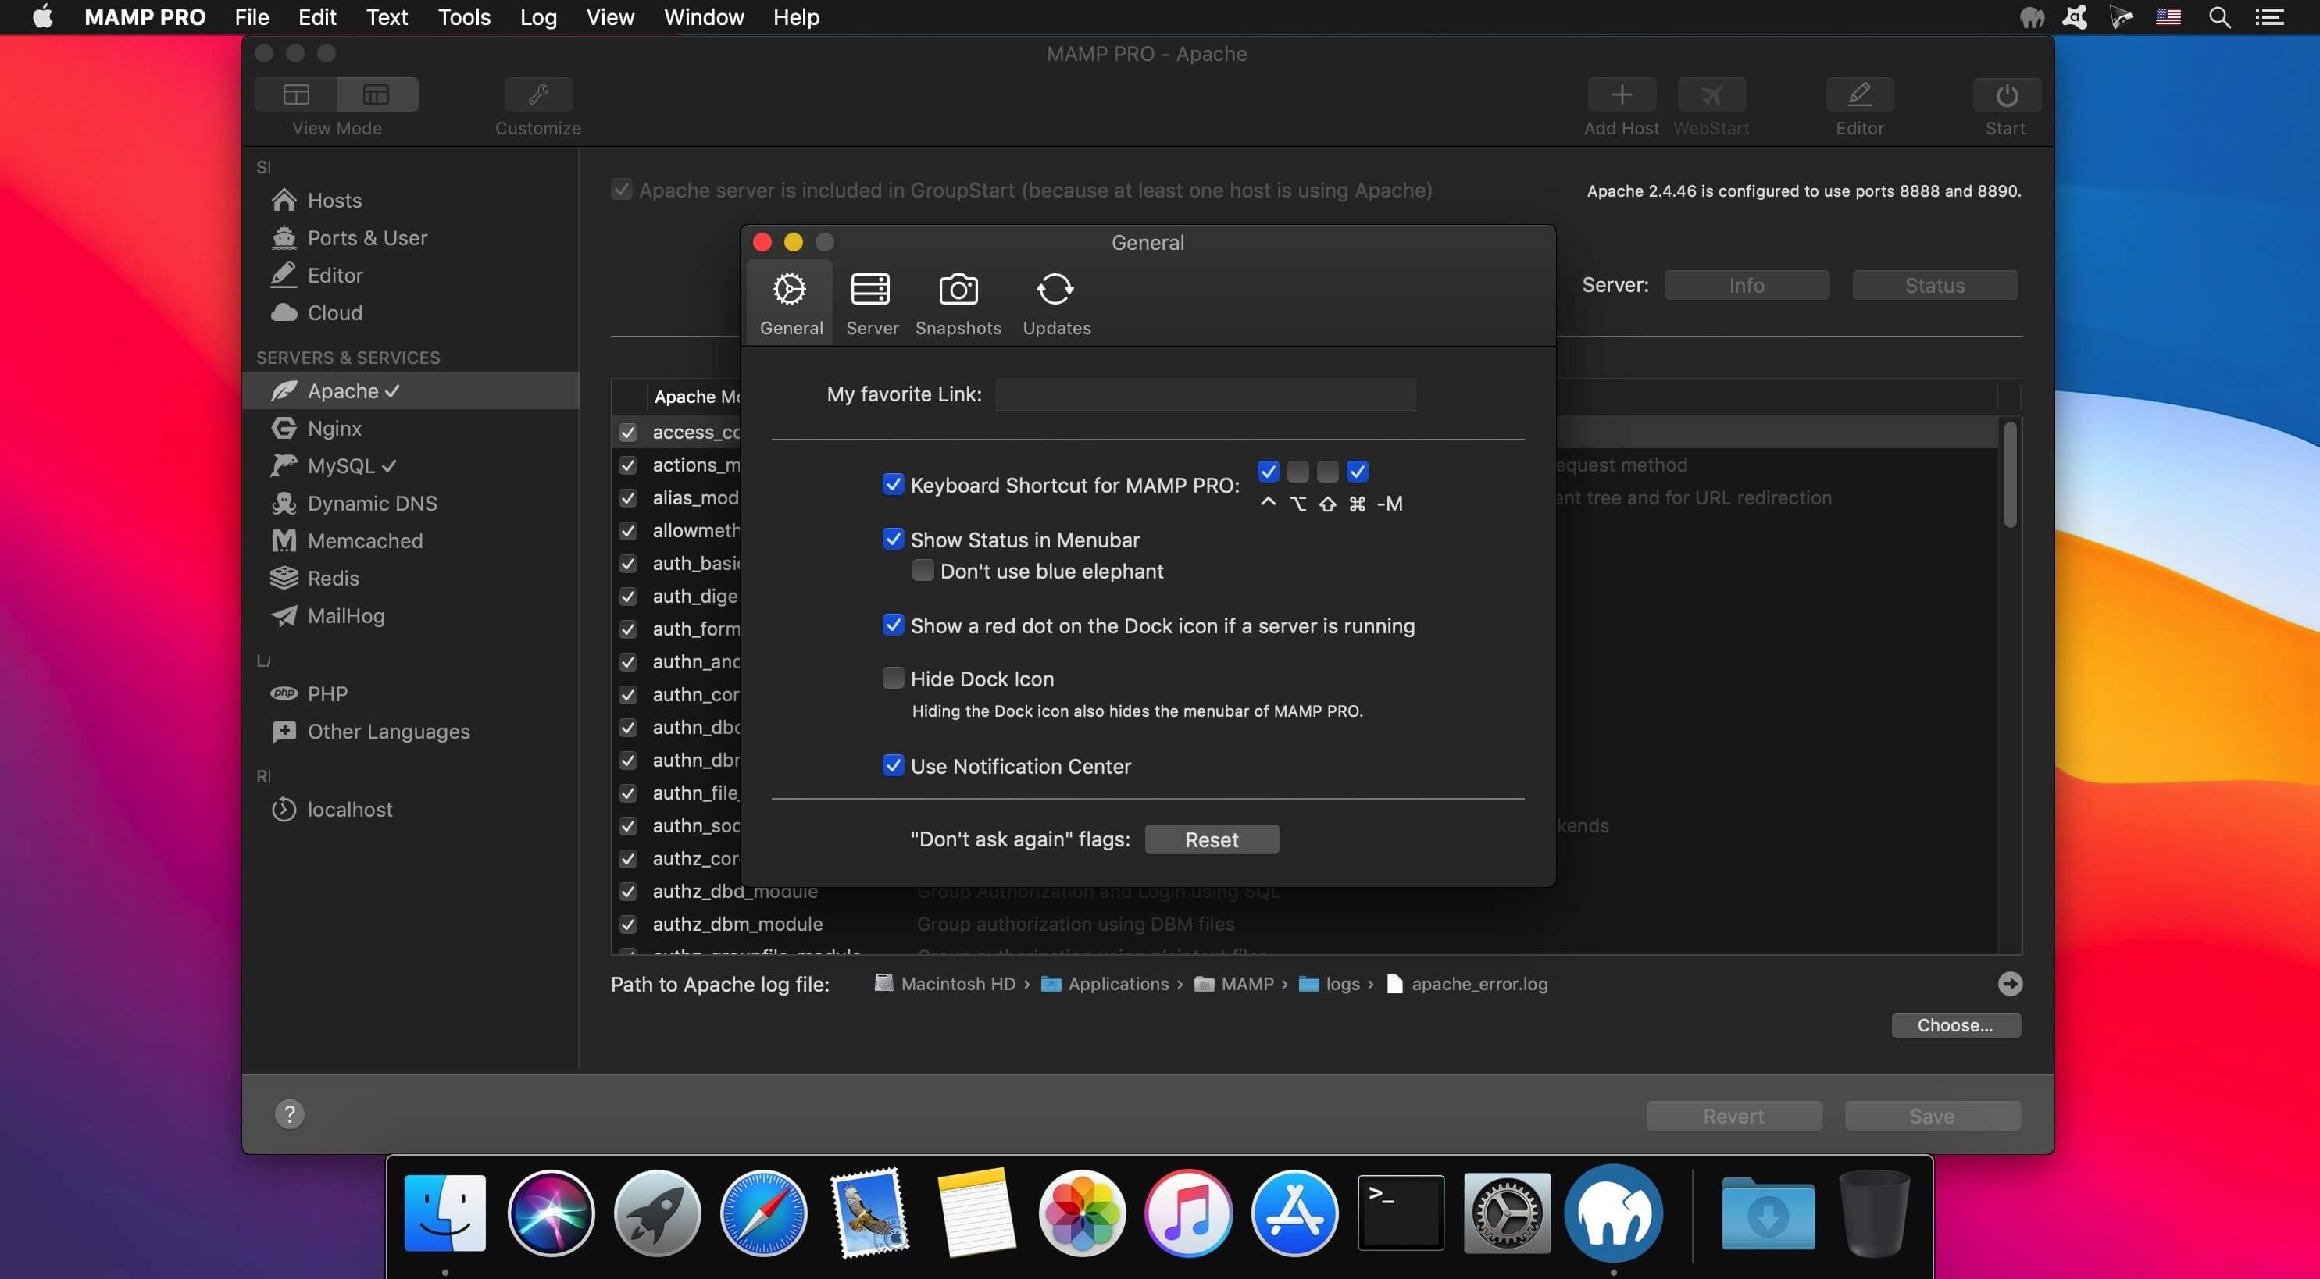
Task: Select Apache under Servers and Services
Action: tap(344, 390)
